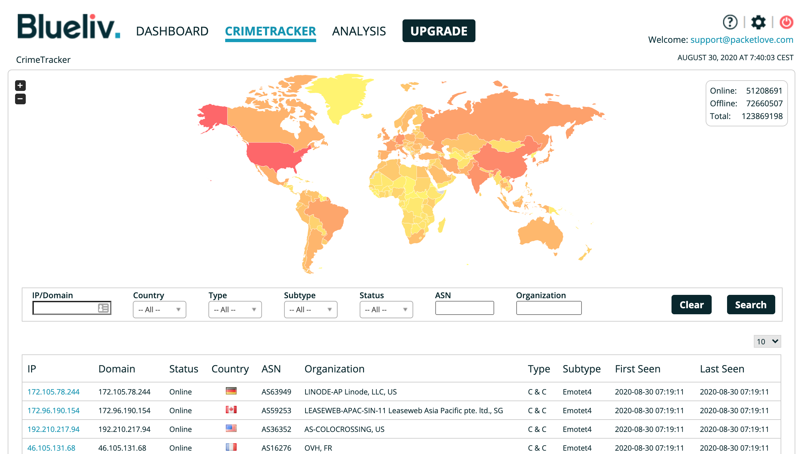Open IP link 46.105.131.68
The height and width of the screenshot is (454, 802).
tap(51, 448)
